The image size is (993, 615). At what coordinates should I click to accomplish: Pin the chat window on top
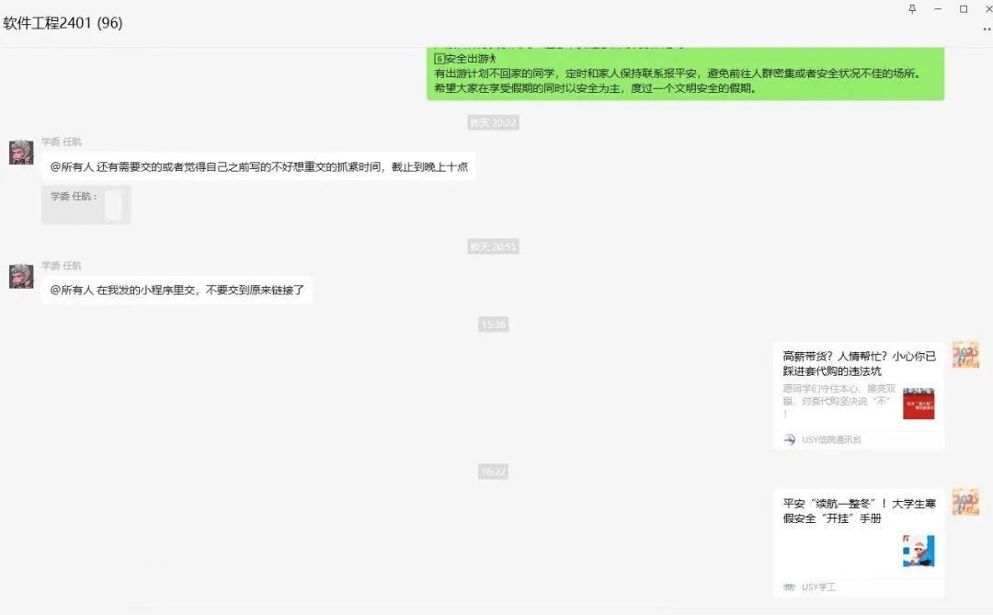(912, 9)
